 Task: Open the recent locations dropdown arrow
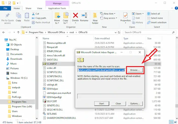14,32
